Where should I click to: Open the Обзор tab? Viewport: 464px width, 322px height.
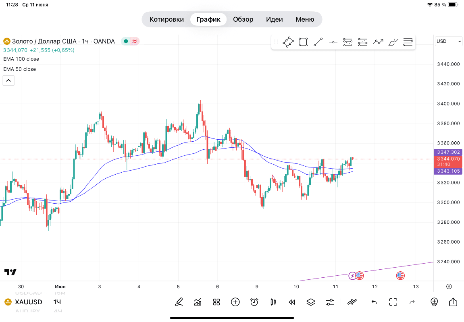click(243, 19)
